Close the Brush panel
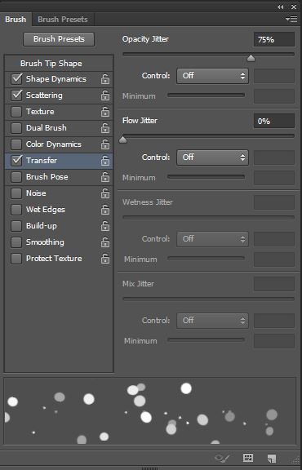The height and width of the screenshot is (470, 302). tap(294, 7)
